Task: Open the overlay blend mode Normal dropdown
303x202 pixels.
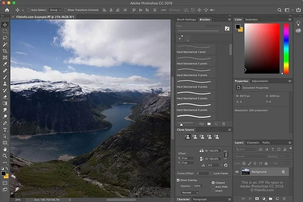Action: 190,193
